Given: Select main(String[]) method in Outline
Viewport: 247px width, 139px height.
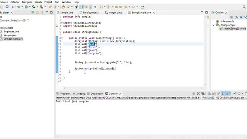Looking at the screenshot, I should (x=233, y=29).
